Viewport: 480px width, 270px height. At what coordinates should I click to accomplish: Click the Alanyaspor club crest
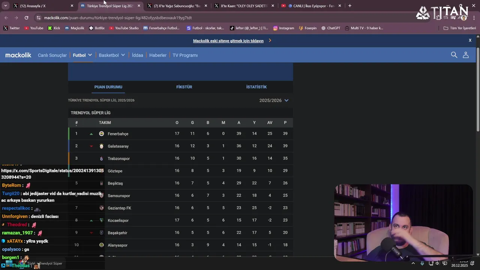pyautogui.click(x=101, y=245)
